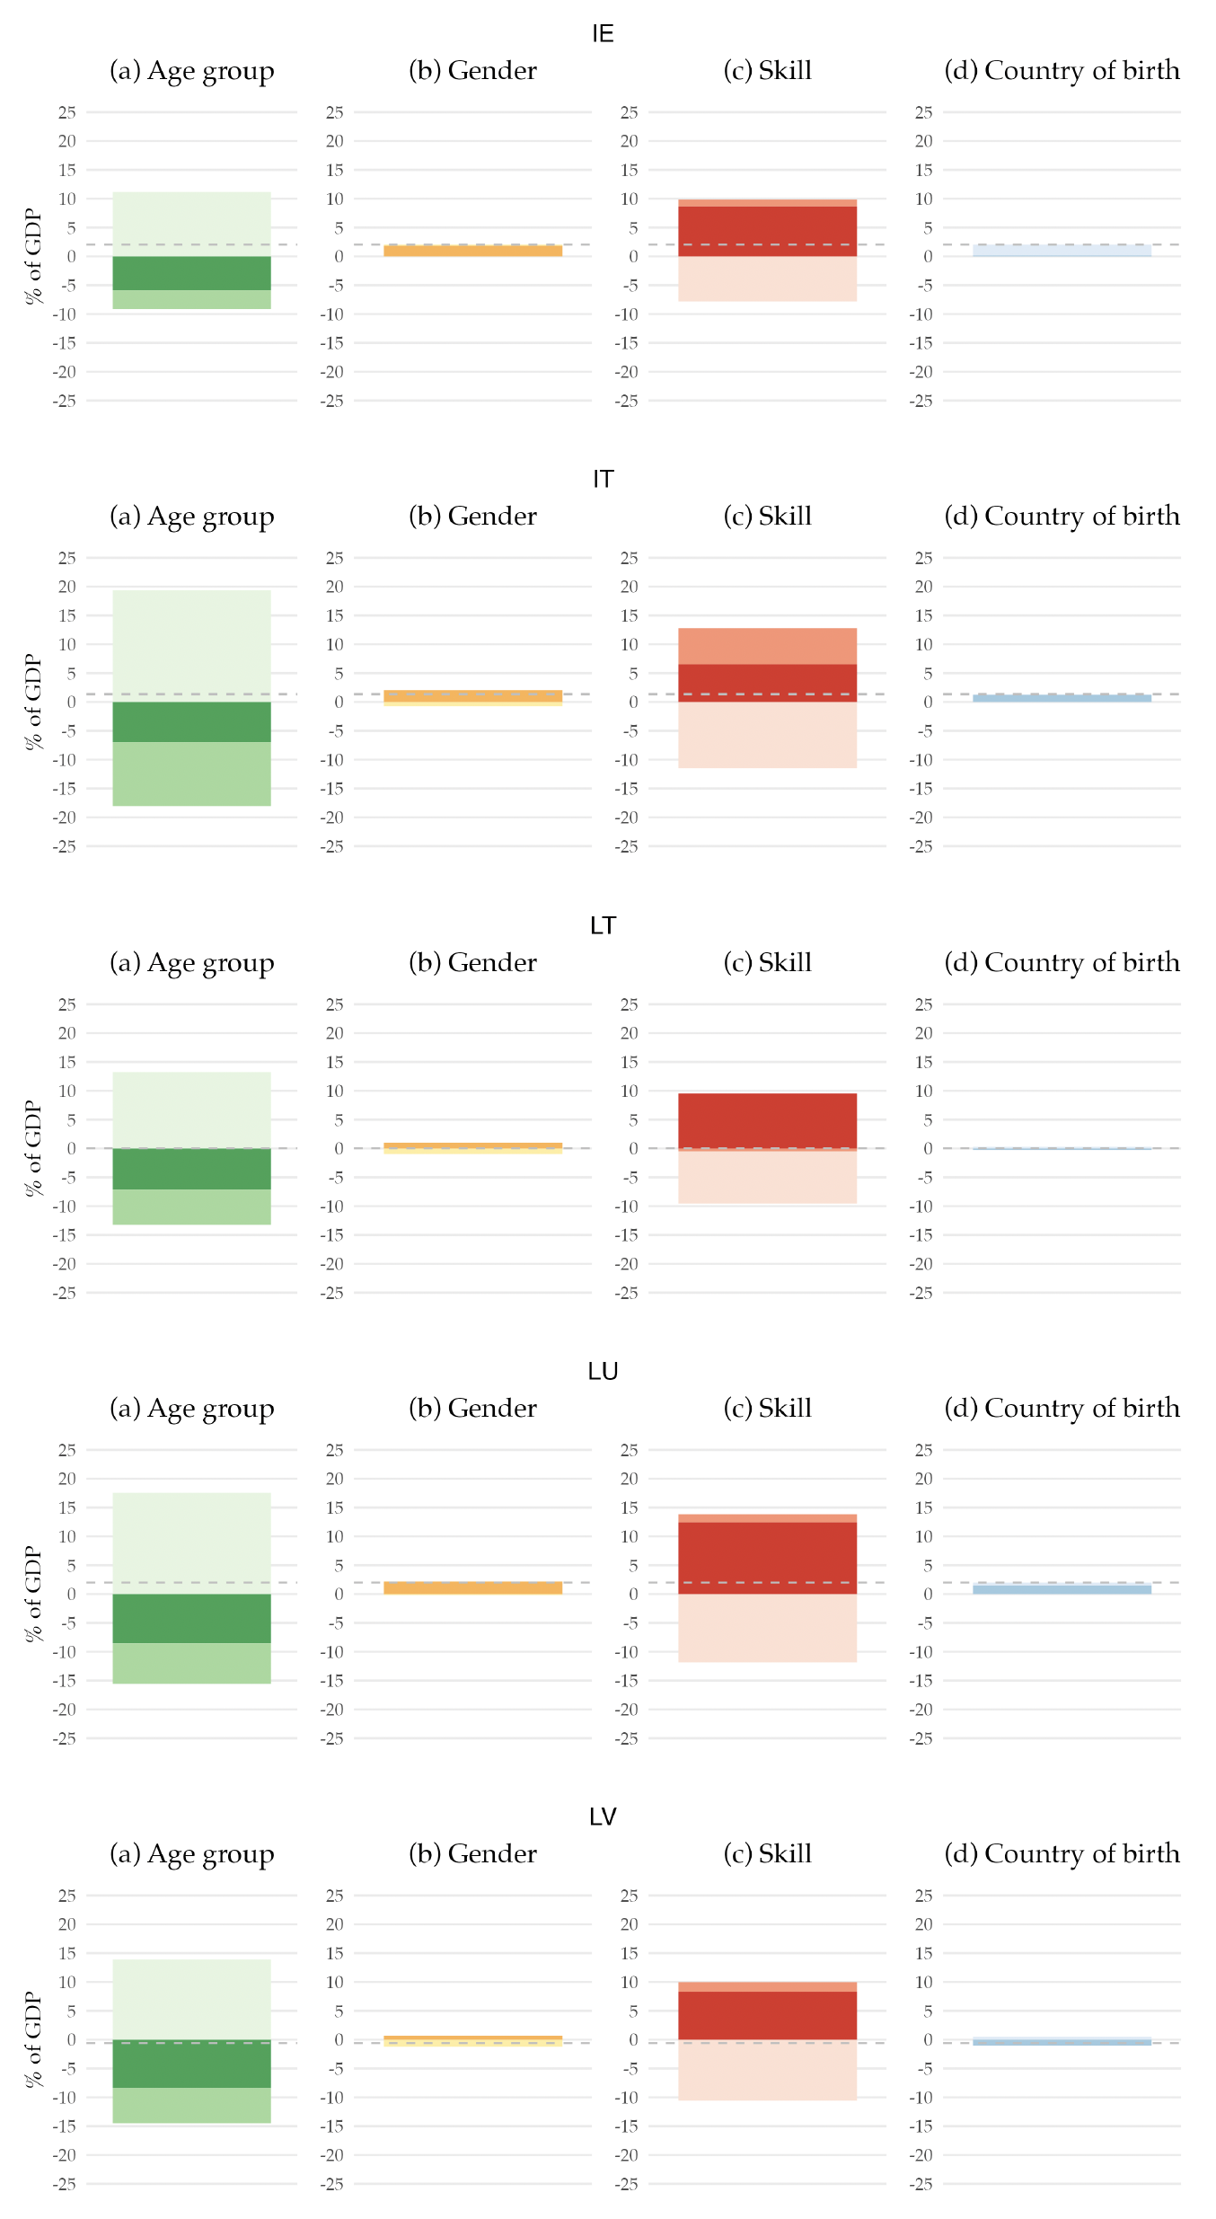Click dark green bar in IE Age group chart
This screenshot has height=2219, width=1216.
coord(191,273)
